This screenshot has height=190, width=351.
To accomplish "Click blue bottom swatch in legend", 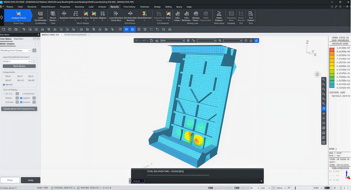I will point(332,86).
